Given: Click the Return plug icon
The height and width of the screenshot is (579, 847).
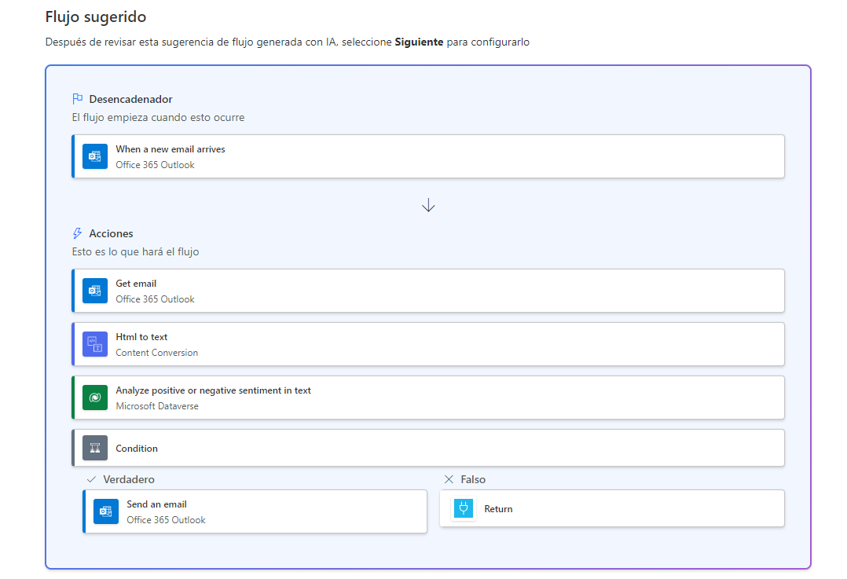Looking at the screenshot, I should 464,509.
